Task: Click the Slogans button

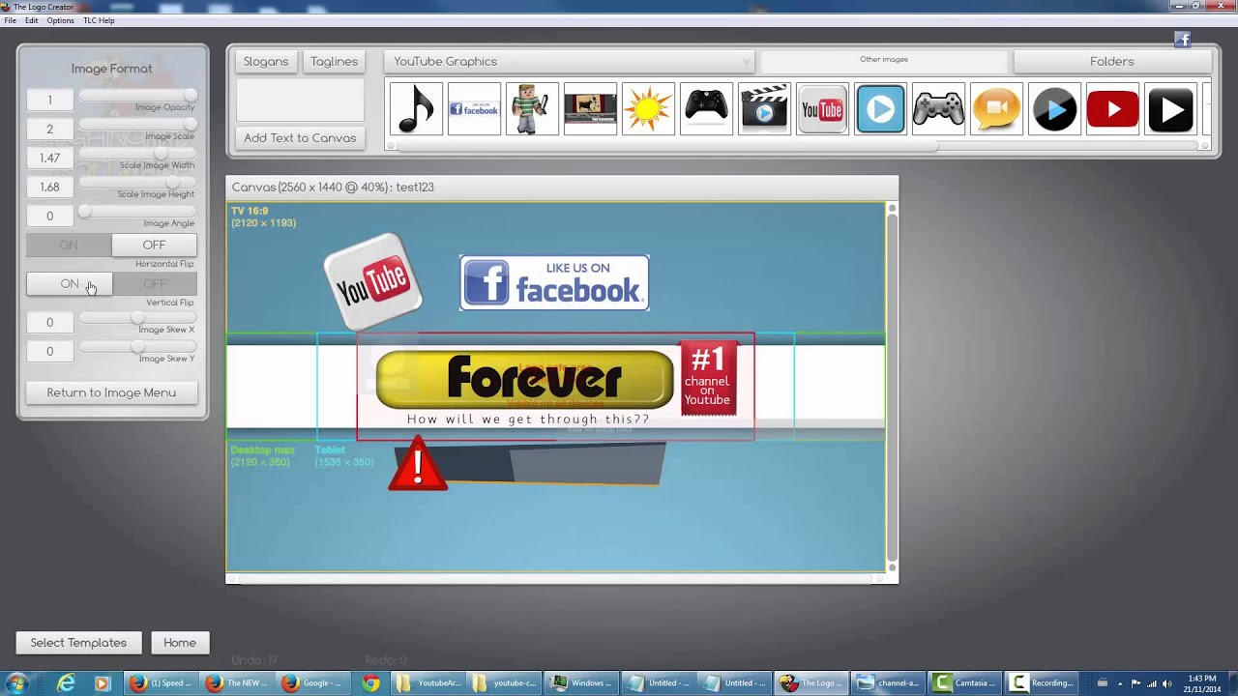Action: (266, 61)
